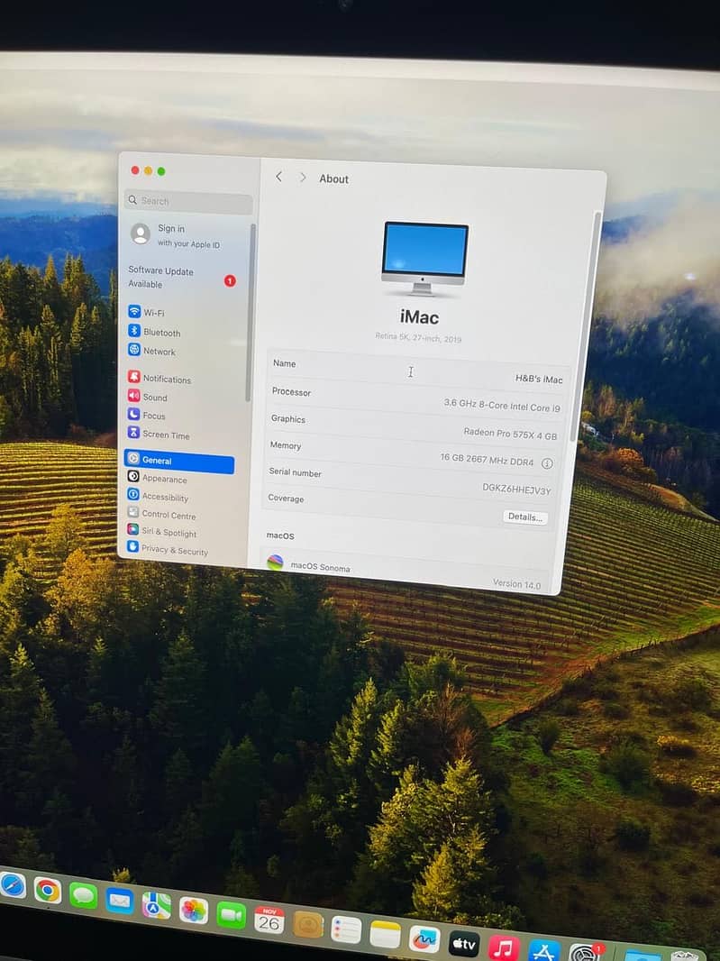Launch Freeform from the Dock

point(424,939)
